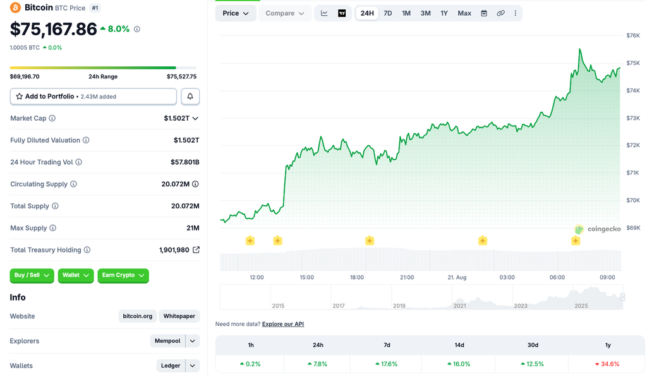Click the 24h 7.8% change value
Image resolution: width=647 pixels, height=377 pixels.
tap(318, 364)
